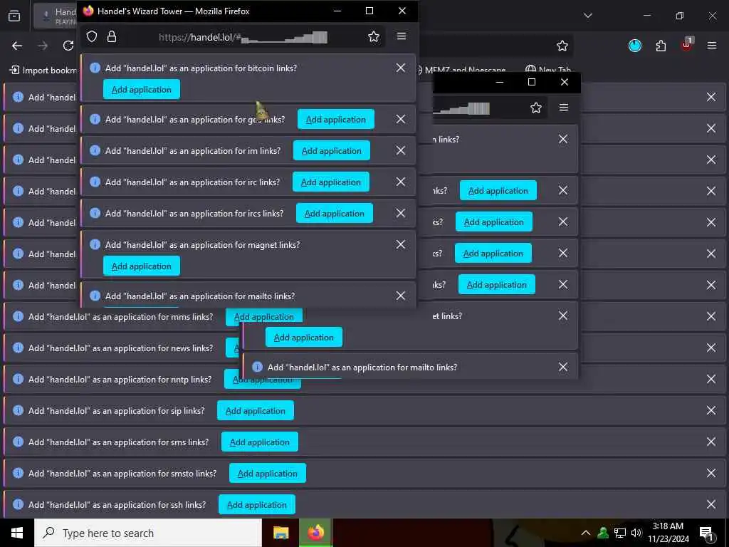
Task: Add application for ssh links
Action: [x=256, y=505]
